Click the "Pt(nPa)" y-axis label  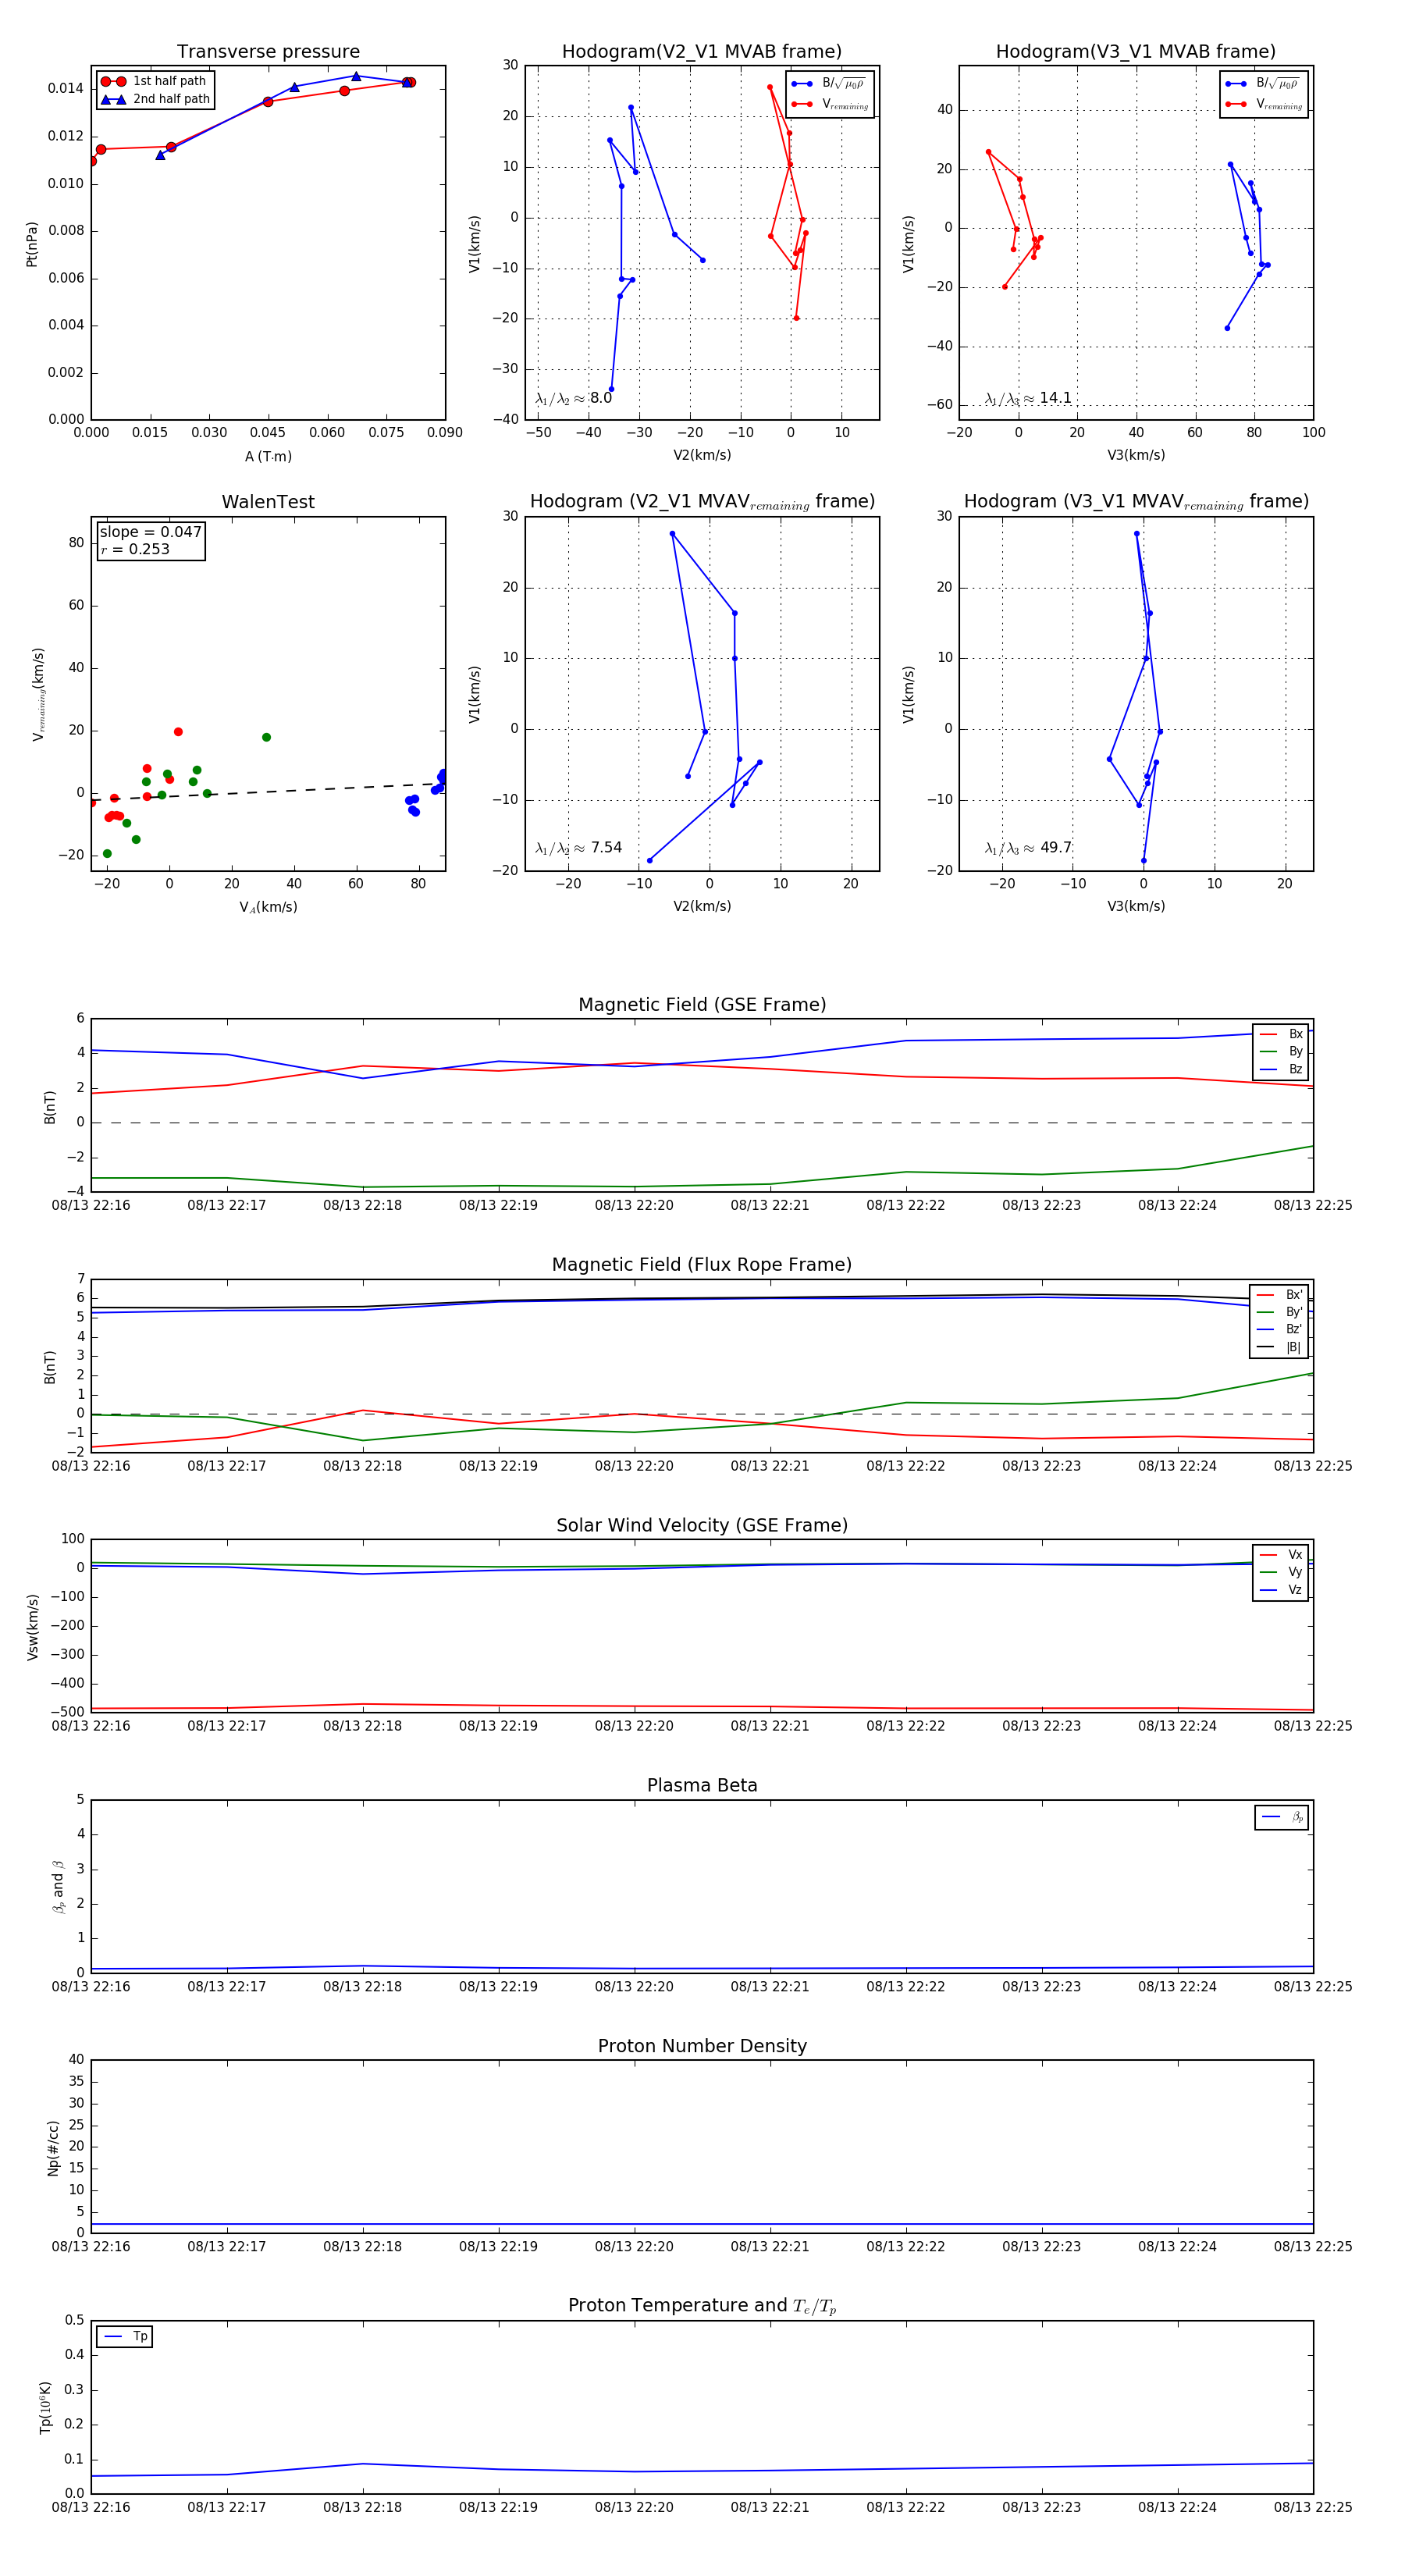click(x=31, y=244)
